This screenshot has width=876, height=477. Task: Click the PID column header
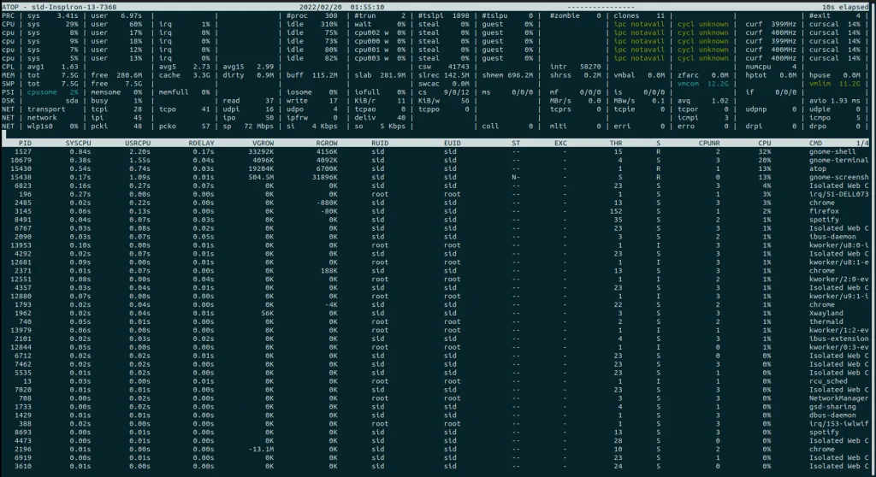(x=25, y=142)
